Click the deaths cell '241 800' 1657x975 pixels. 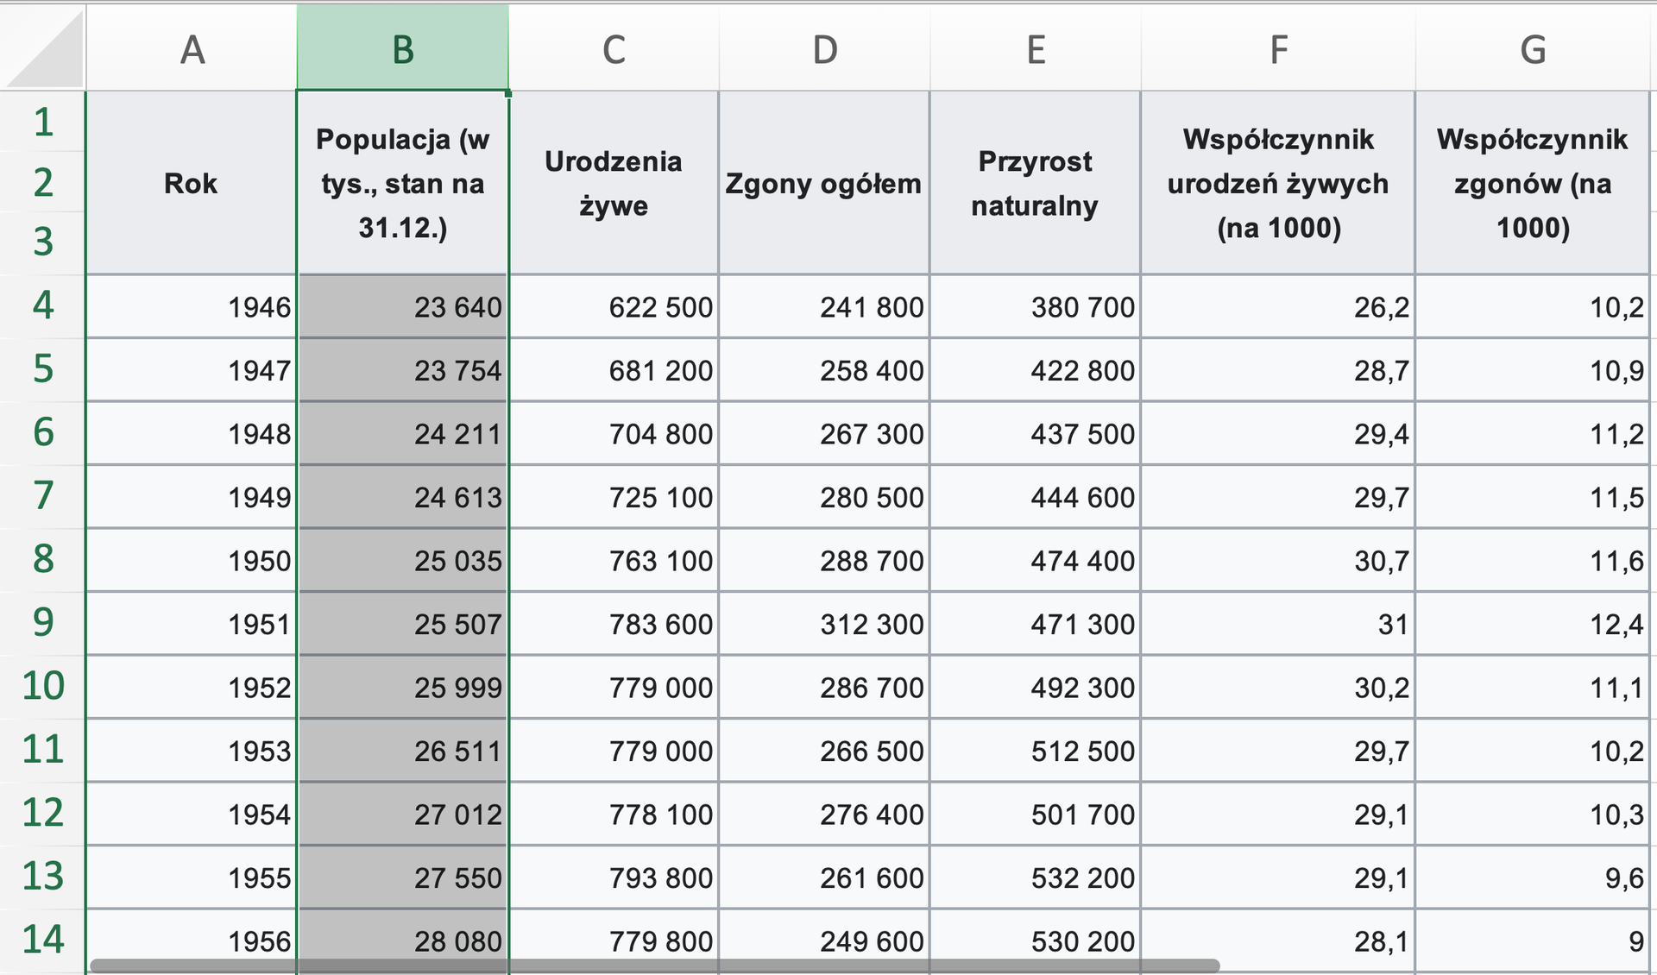point(824,306)
